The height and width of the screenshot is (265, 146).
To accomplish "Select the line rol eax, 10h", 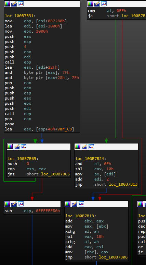I will pyautogui.click(x=84, y=237).
